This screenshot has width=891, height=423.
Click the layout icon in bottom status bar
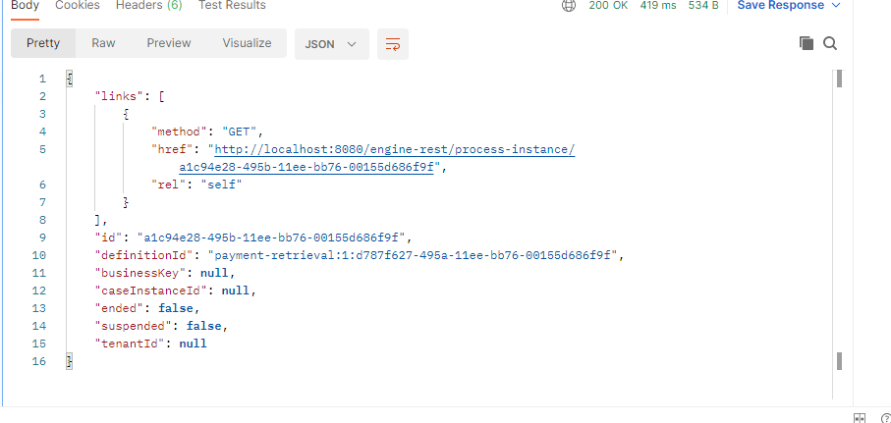pos(861,418)
